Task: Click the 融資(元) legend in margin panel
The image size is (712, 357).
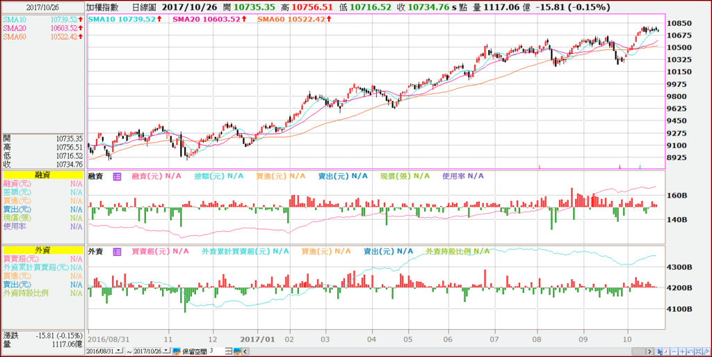Action: [x=156, y=176]
